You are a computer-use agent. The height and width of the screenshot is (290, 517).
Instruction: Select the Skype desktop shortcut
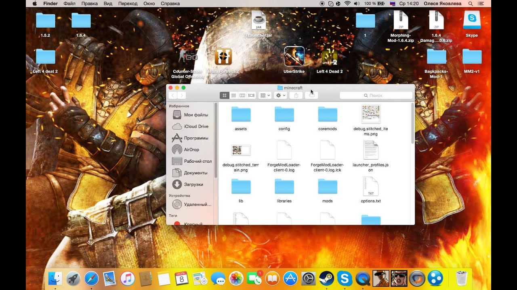(x=472, y=20)
